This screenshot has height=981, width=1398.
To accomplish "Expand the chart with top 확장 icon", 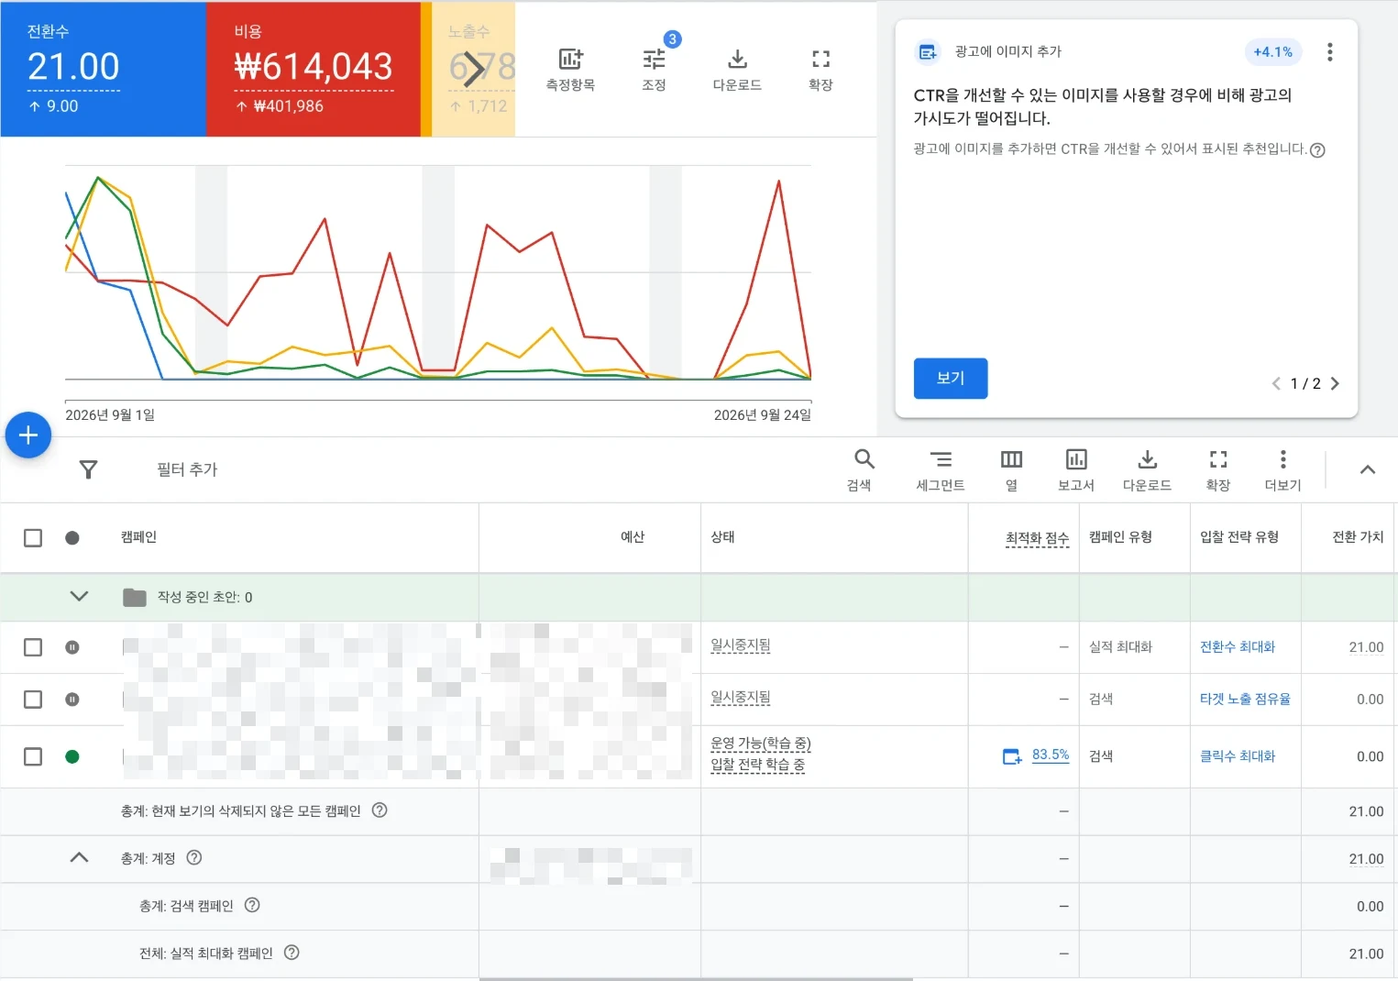I will [x=820, y=61].
